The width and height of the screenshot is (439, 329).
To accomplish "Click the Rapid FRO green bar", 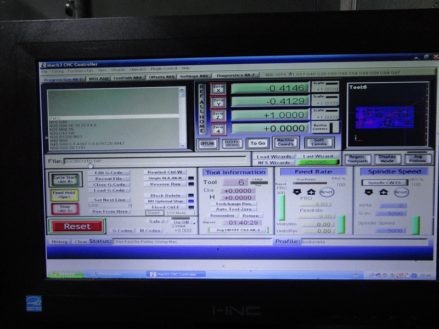I will pos(282,208).
